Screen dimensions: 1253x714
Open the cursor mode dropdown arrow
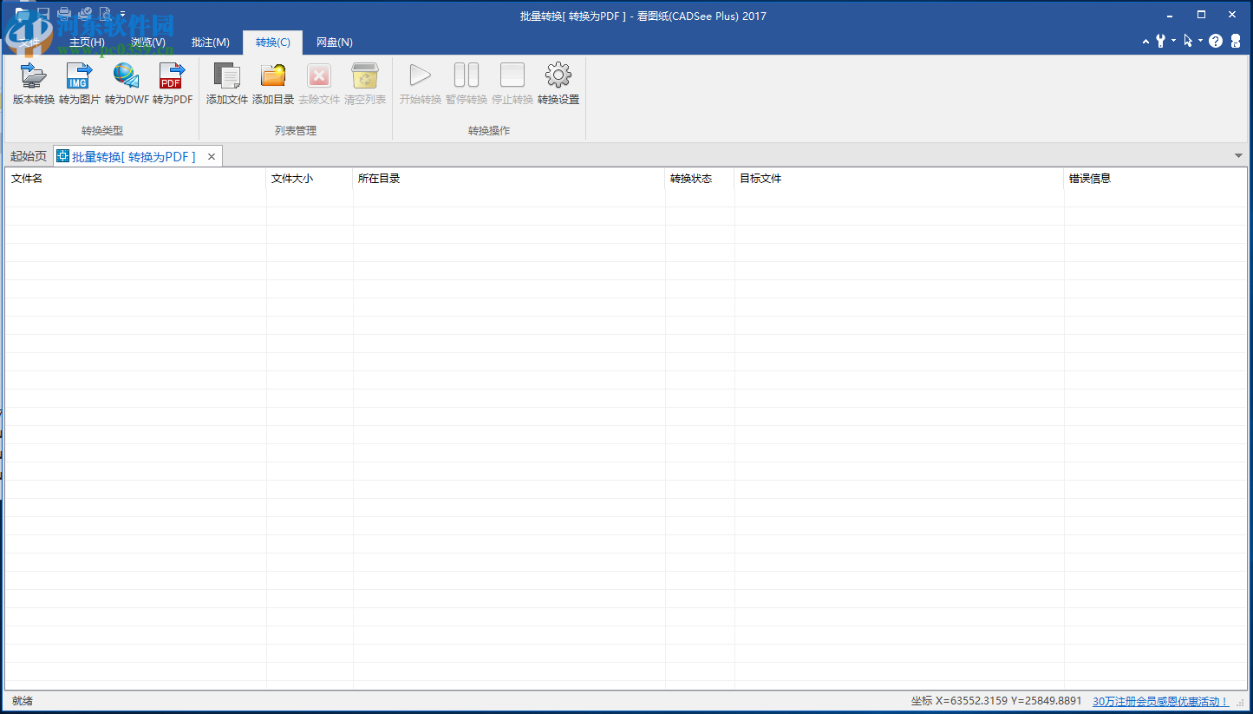coord(1201,41)
